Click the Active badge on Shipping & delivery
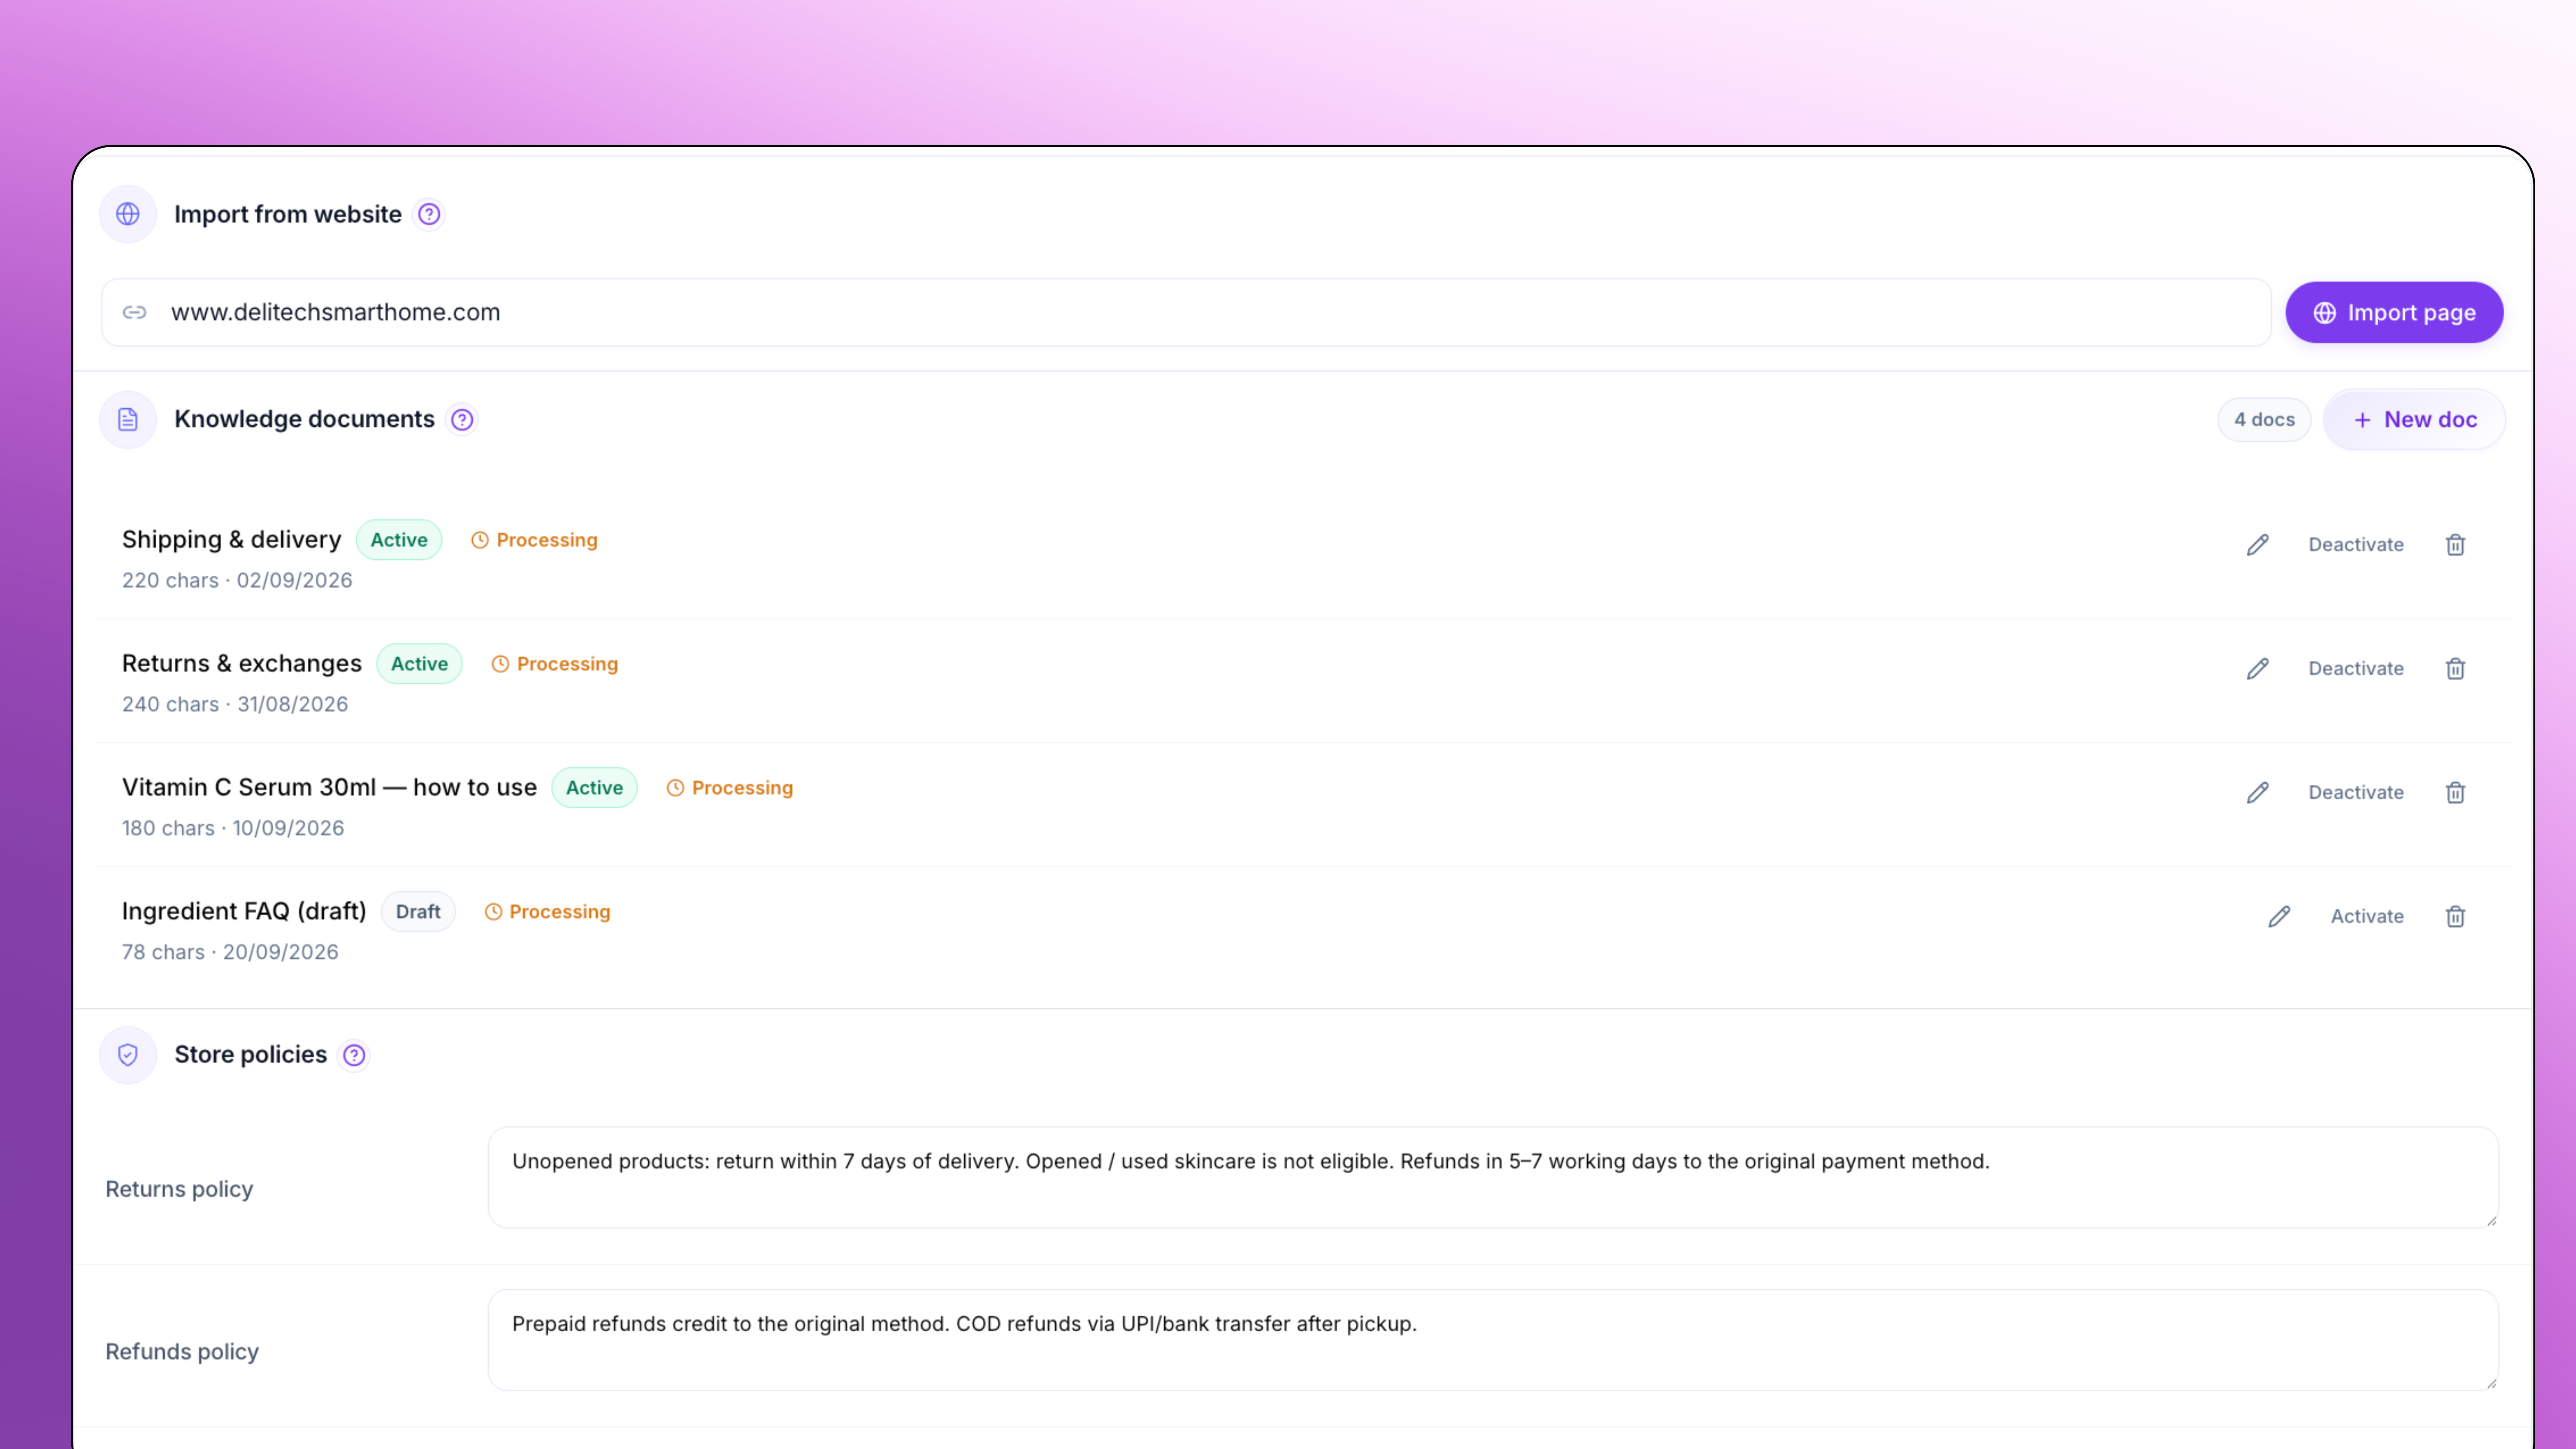Image resolution: width=2576 pixels, height=1449 pixels. [x=399, y=540]
